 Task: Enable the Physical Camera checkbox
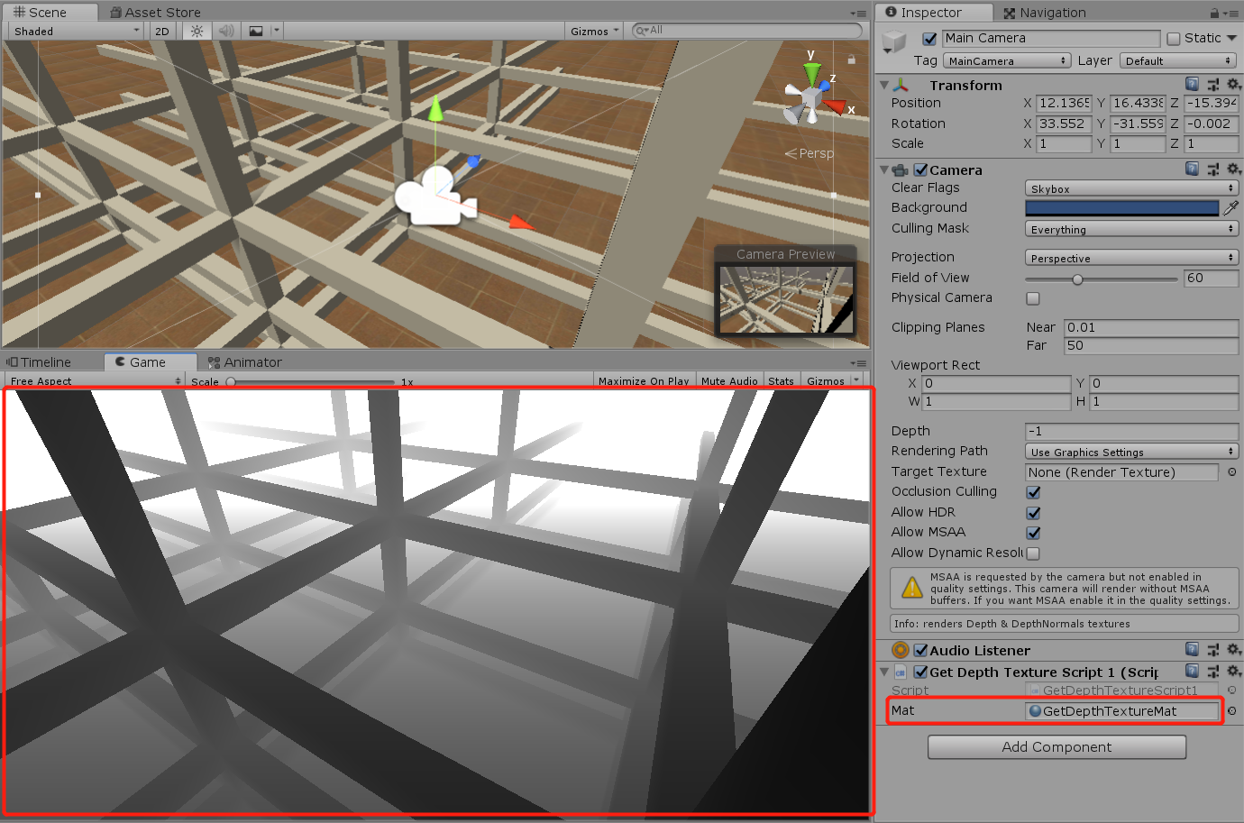tap(1032, 298)
